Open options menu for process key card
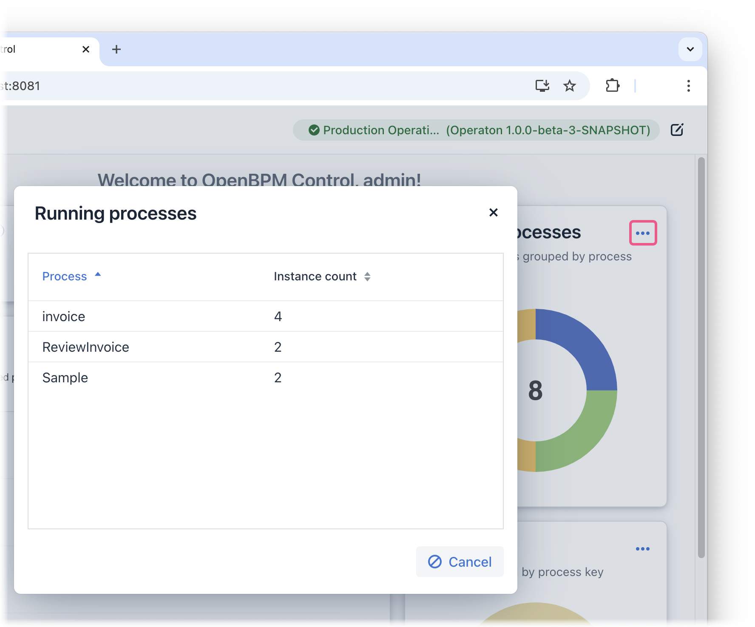This screenshot has width=755, height=627. 643,549
